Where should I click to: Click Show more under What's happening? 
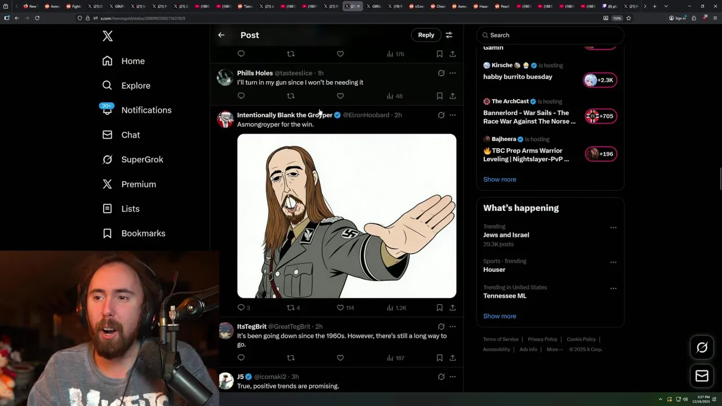coord(499,316)
